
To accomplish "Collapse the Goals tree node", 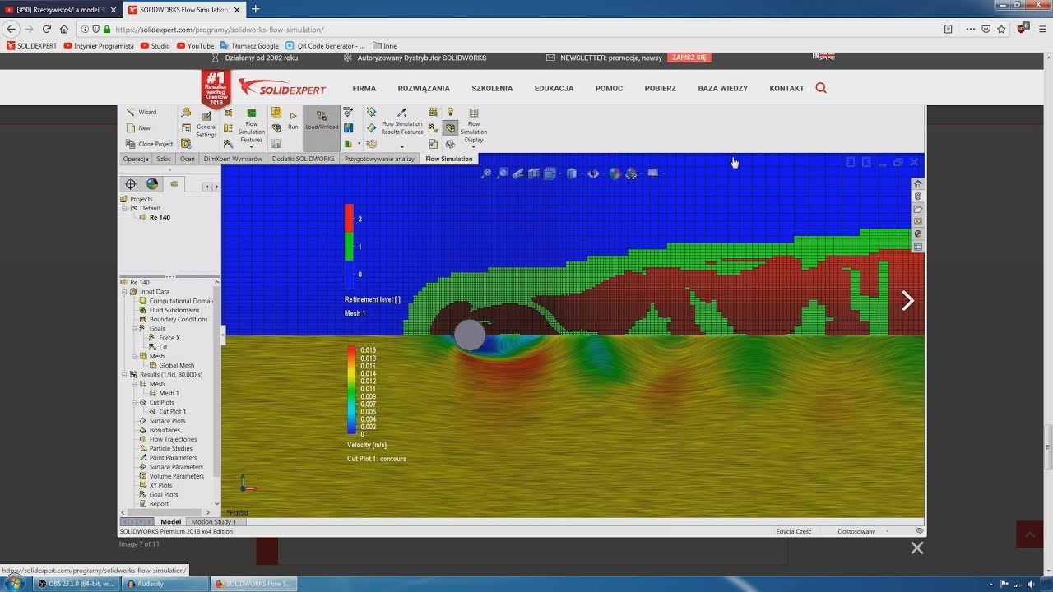I will point(133,329).
